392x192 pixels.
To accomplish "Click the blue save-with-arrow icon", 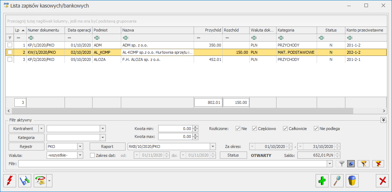I will (x=25, y=181).
